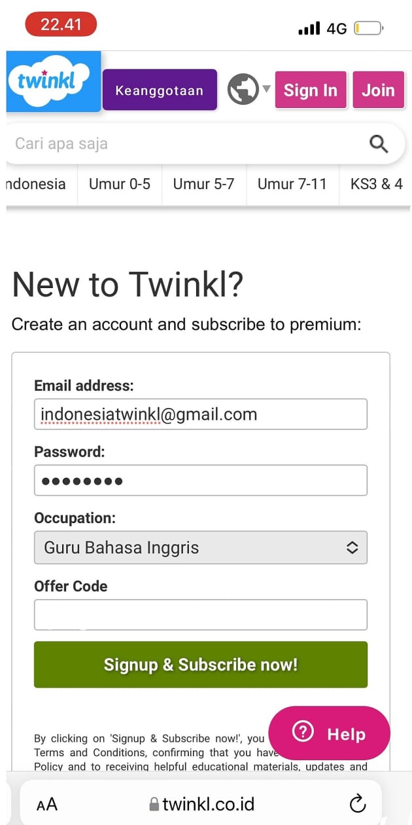Open the Keanggotaan membership button

[x=160, y=90]
